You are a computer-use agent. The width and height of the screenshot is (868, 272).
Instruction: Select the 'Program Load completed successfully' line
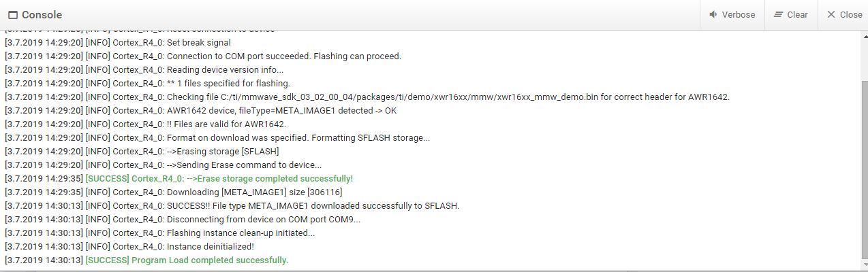tap(146, 260)
